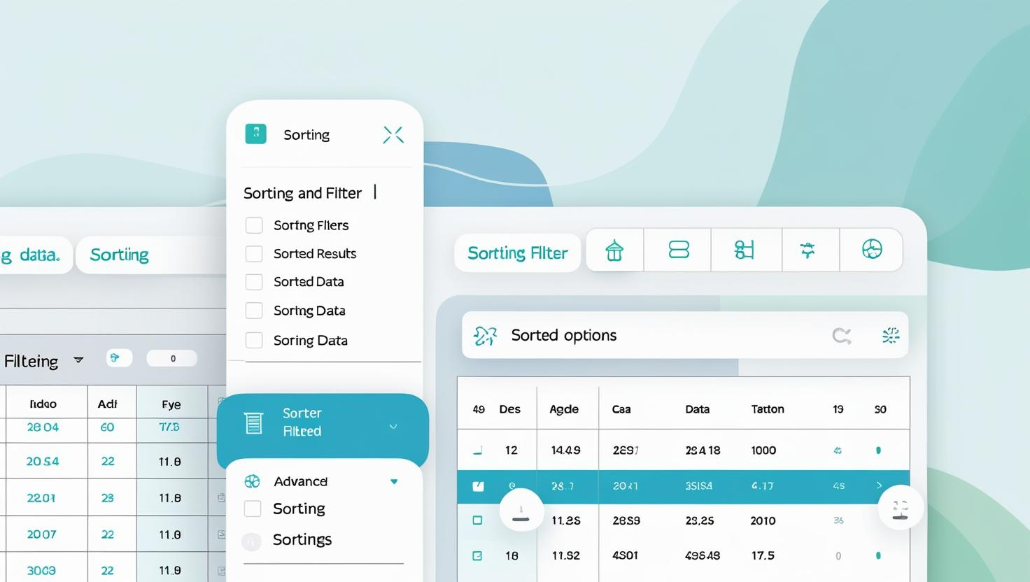The width and height of the screenshot is (1030, 582).
Task: Click the snowflake icon in Sorted options
Action: click(890, 336)
